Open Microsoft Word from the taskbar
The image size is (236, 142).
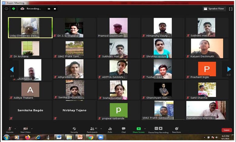click(59, 137)
